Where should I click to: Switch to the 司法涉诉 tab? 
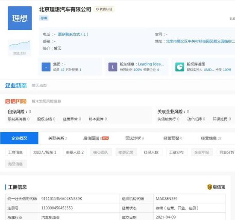[x=135, y=138]
